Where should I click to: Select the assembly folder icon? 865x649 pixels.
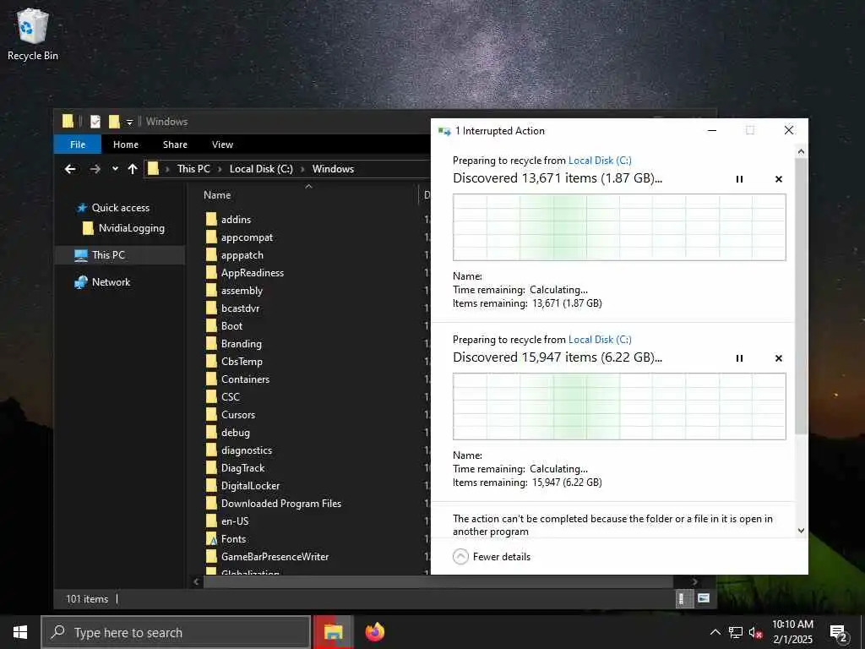(211, 291)
